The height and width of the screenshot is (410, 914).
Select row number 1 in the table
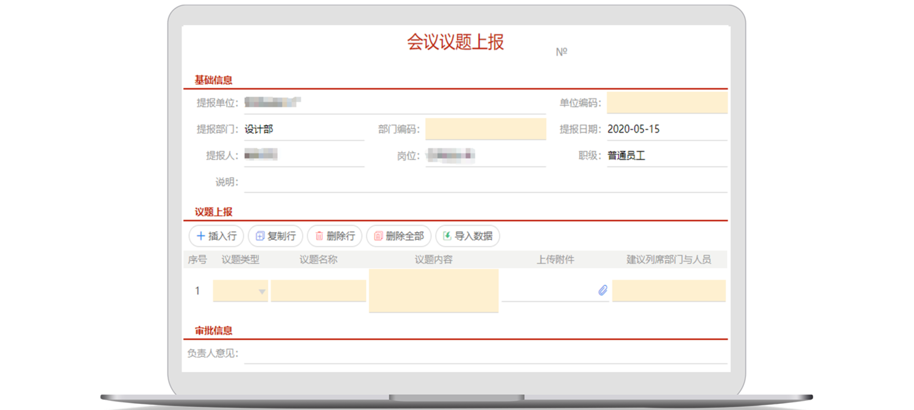197,291
